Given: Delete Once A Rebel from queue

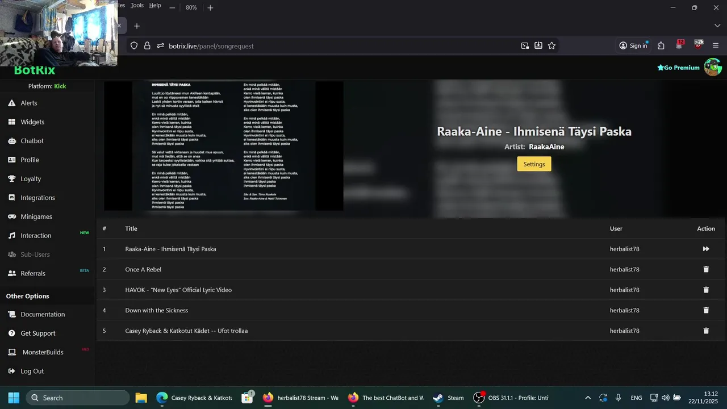Looking at the screenshot, I should tap(706, 269).
